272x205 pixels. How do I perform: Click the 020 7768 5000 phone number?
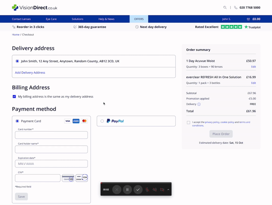coord(250,8)
